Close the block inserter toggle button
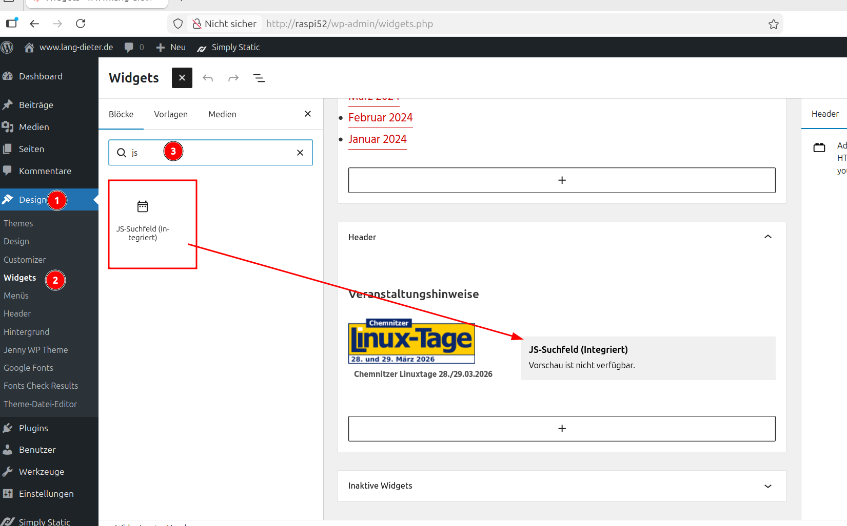Screen dimensions: 847x526 (182, 78)
